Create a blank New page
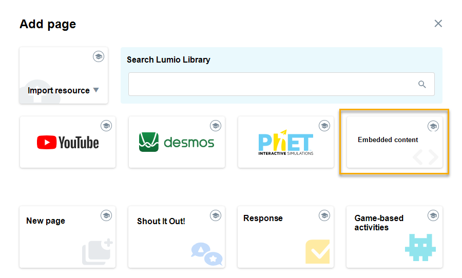The width and height of the screenshot is (462, 278). pyautogui.click(x=67, y=237)
